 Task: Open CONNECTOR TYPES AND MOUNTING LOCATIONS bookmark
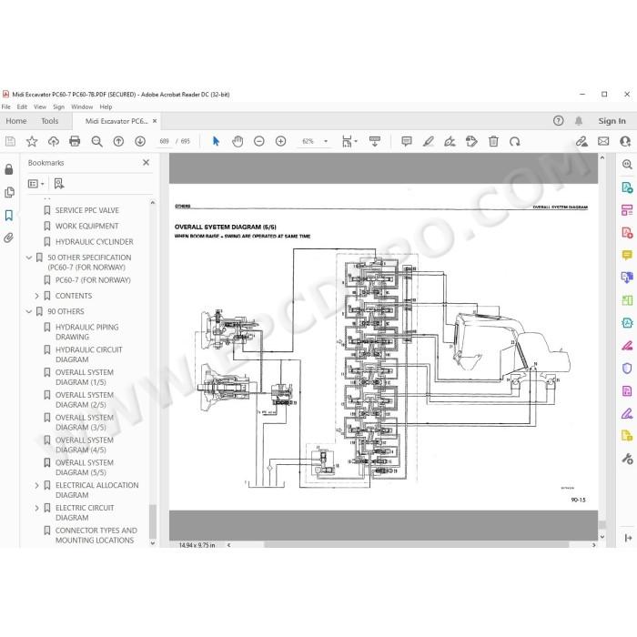[x=96, y=535]
